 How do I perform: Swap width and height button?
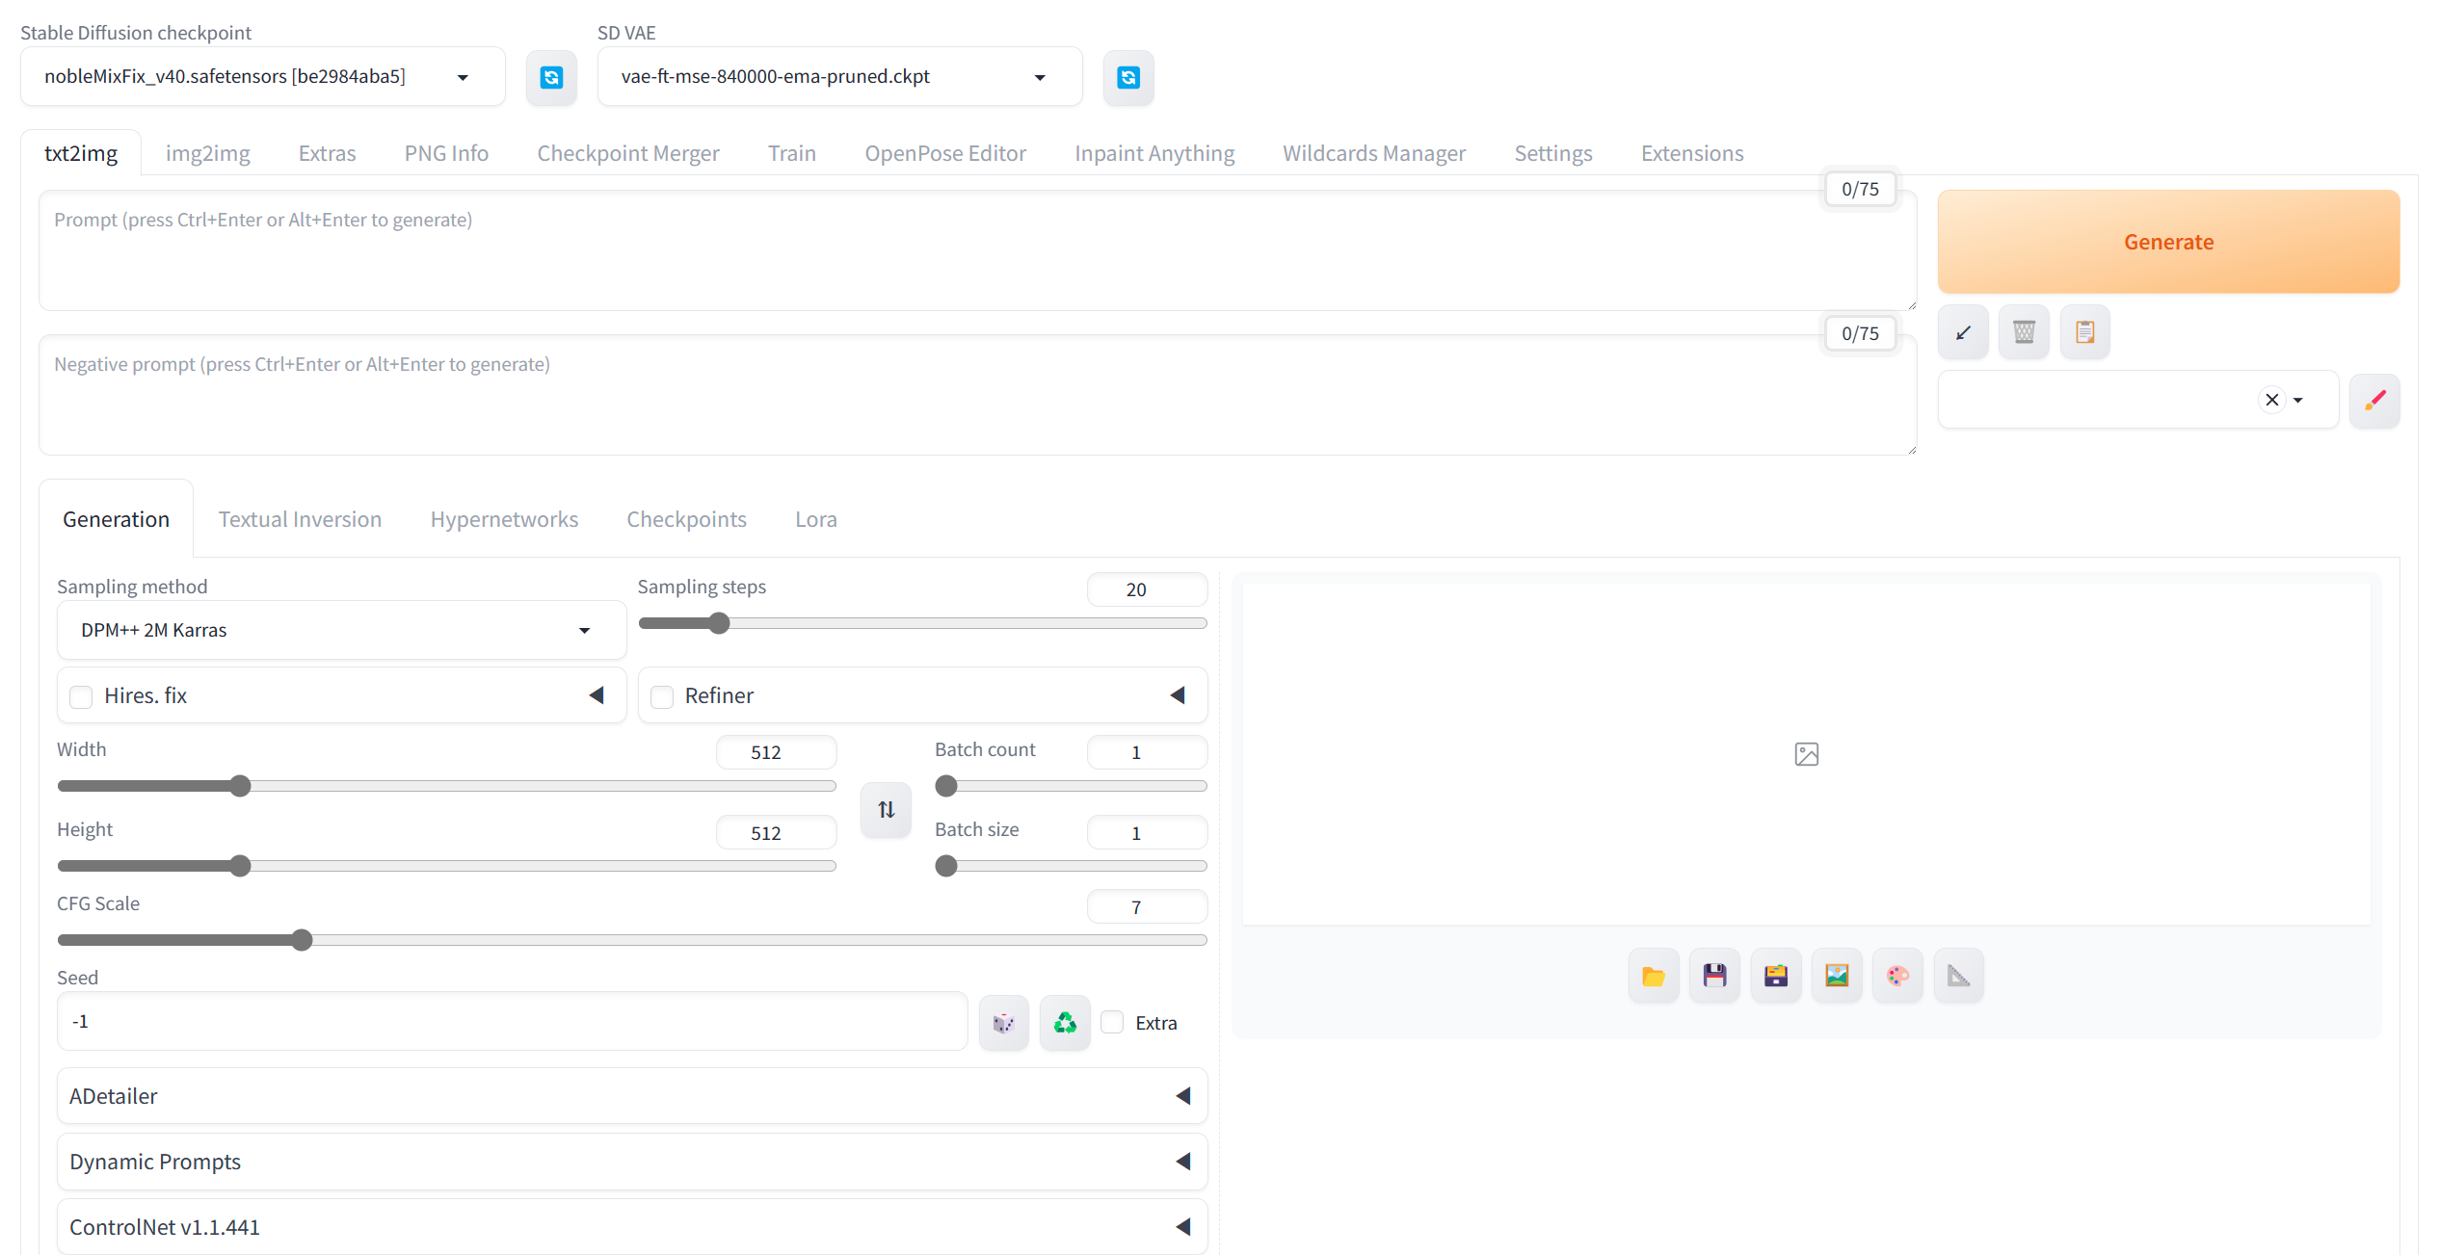click(886, 809)
